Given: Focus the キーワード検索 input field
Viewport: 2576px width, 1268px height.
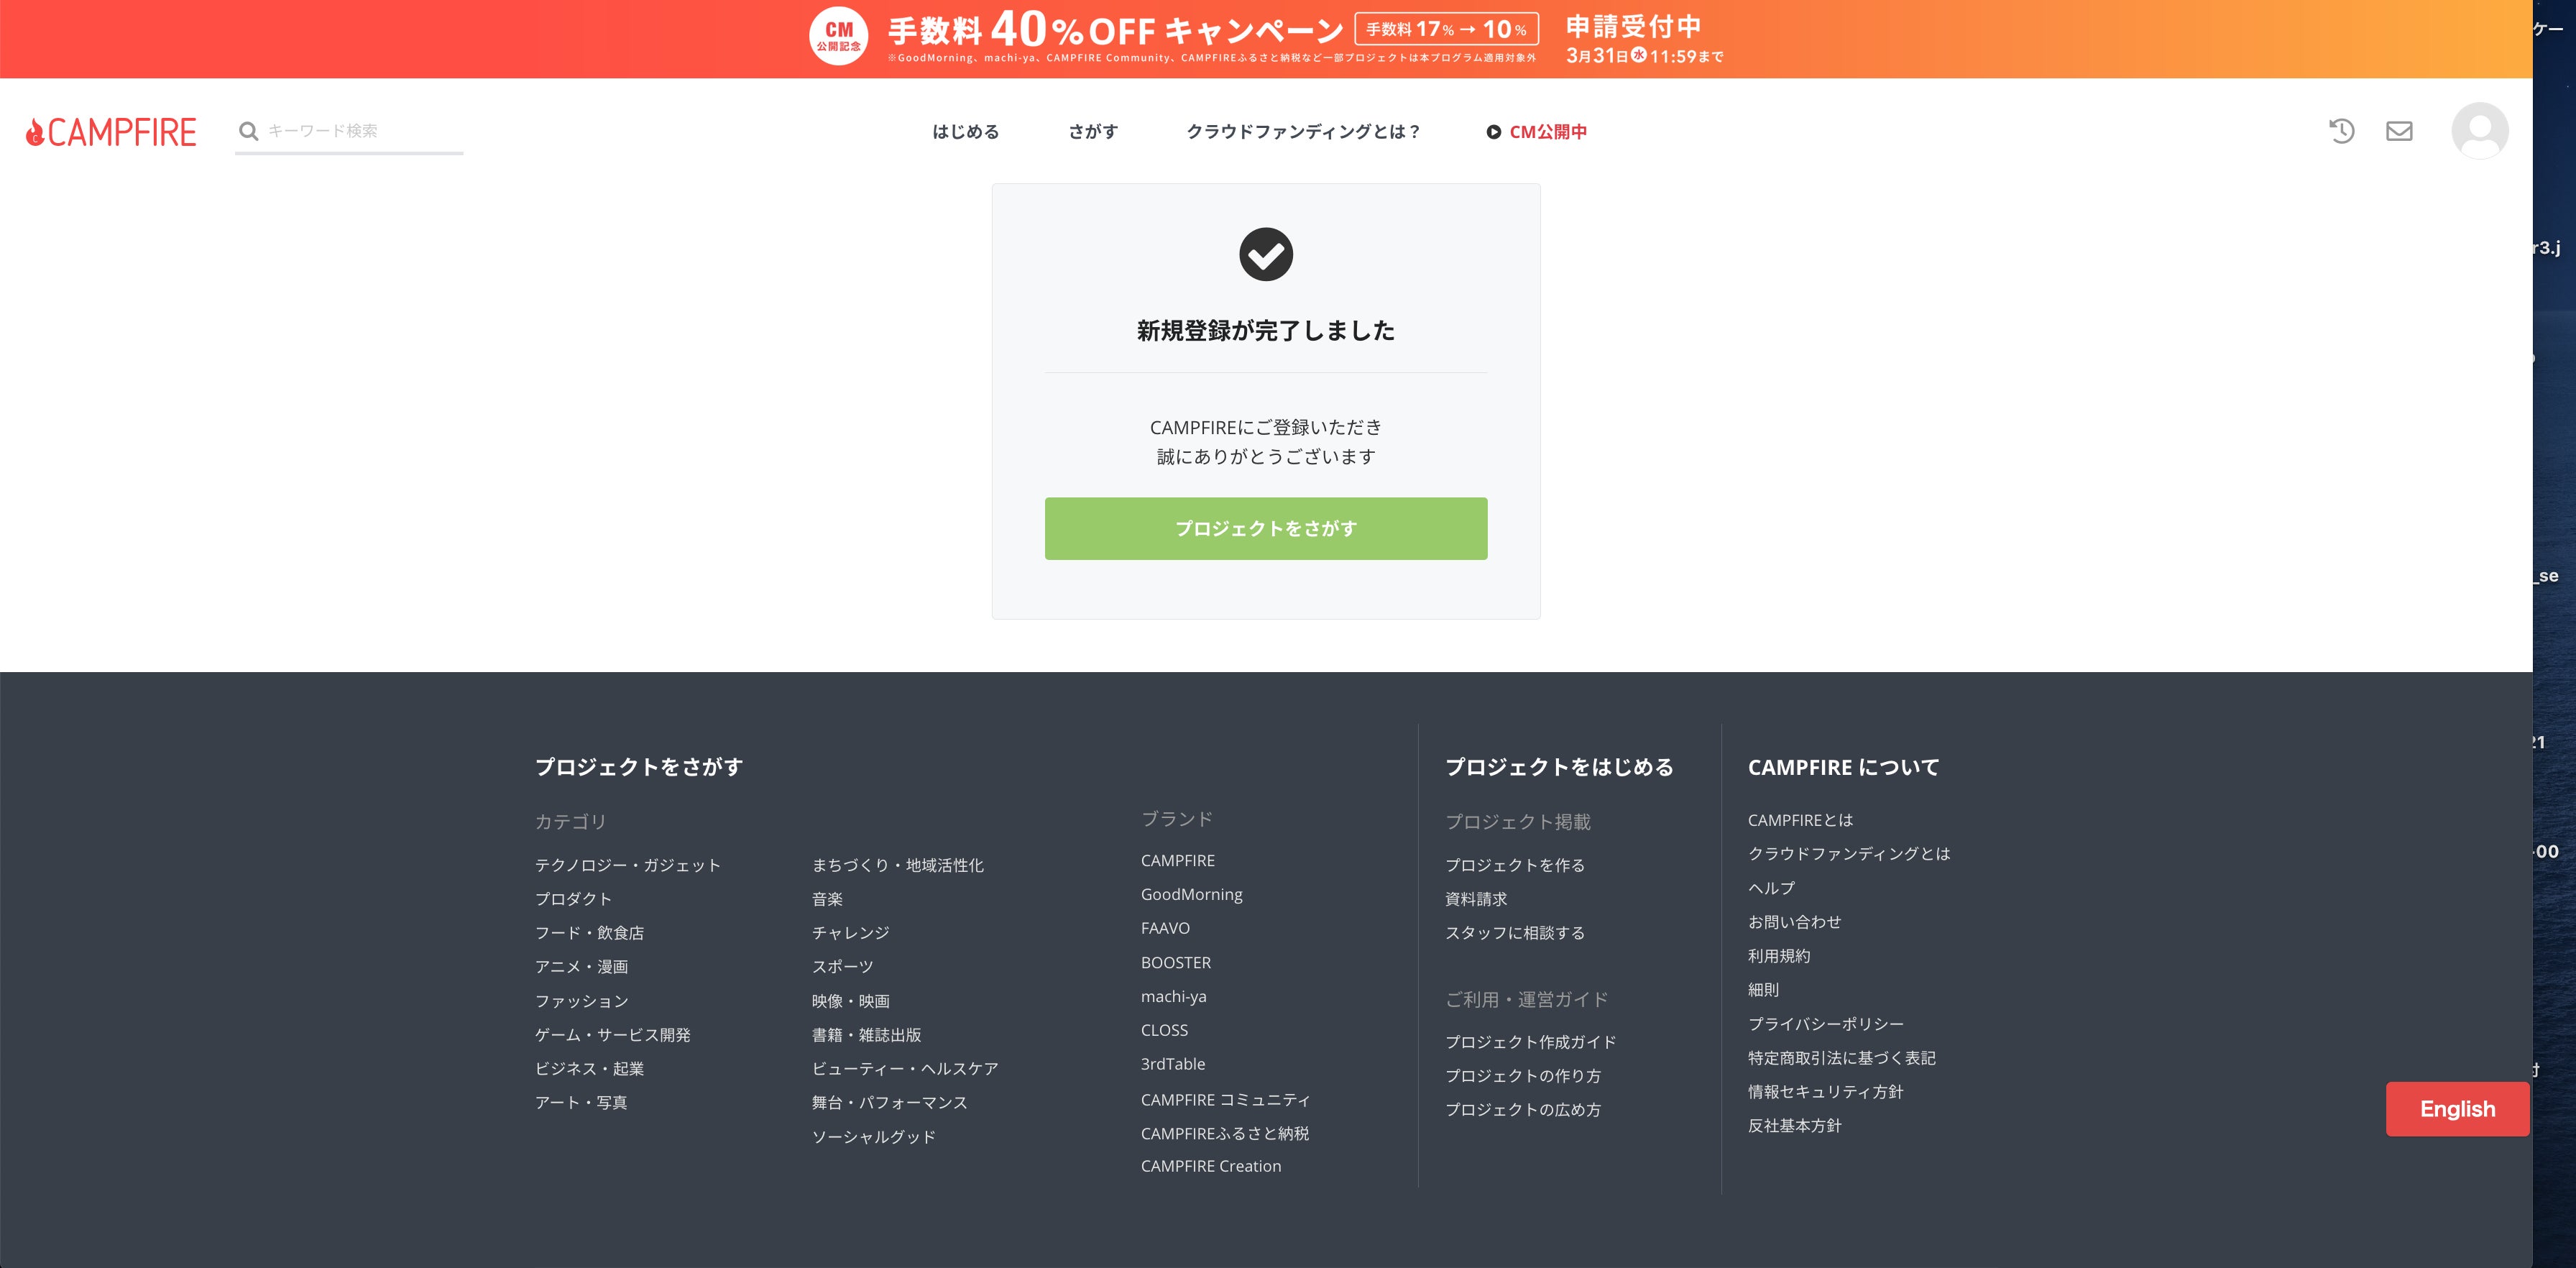Looking at the screenshot, I should 360,131.
